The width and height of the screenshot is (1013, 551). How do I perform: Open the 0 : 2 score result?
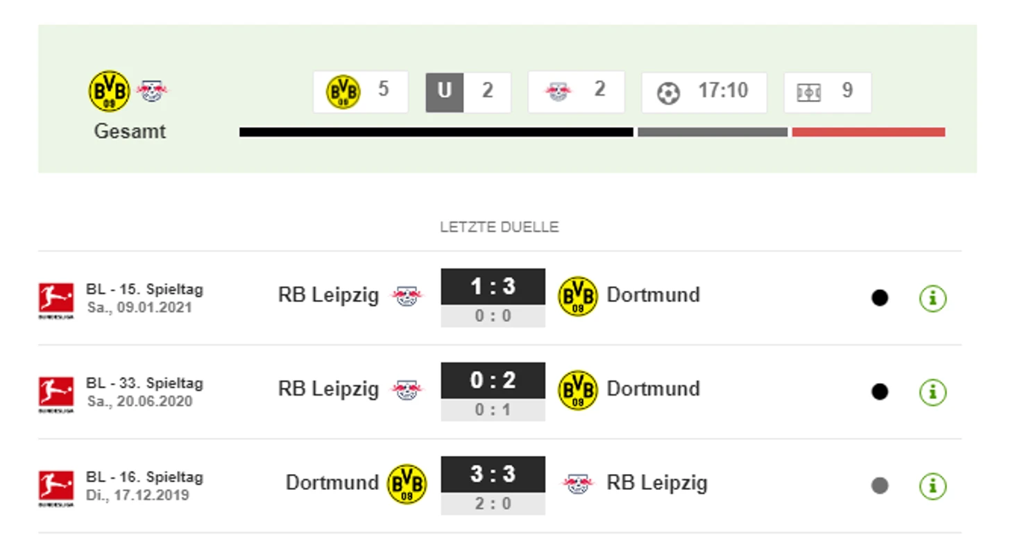click(493, 380)
